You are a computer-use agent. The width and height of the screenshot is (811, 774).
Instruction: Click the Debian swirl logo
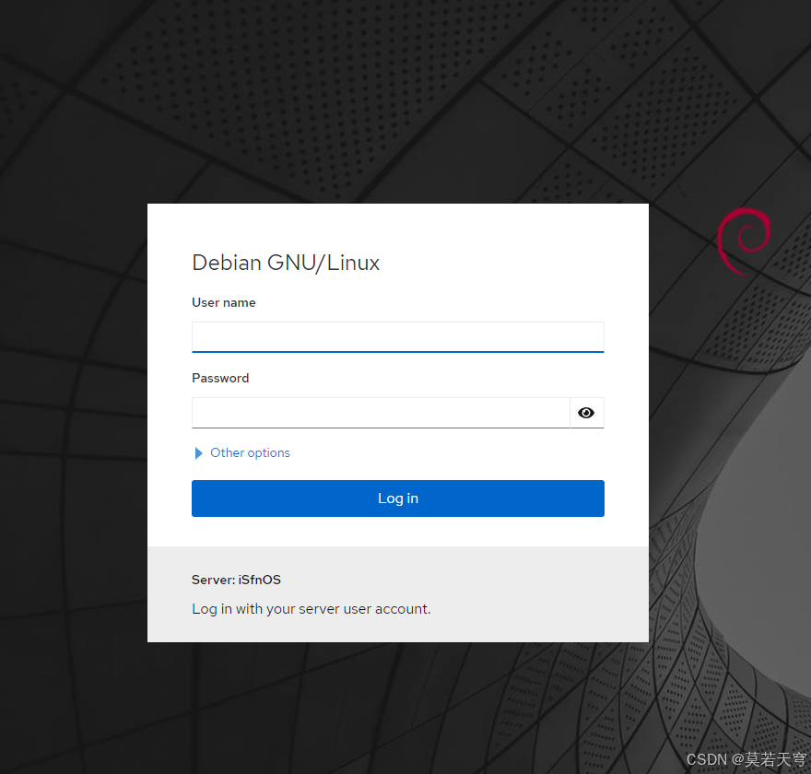(x=745, y=240)
